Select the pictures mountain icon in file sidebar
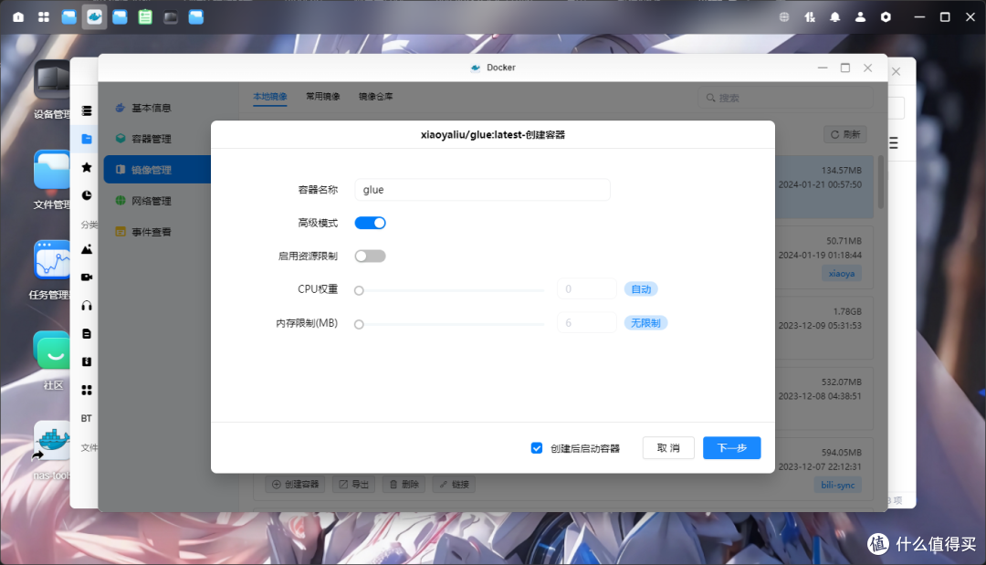 87,249
